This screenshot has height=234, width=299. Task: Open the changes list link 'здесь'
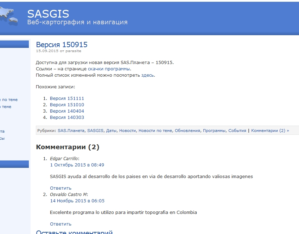(x=147, y=75)
